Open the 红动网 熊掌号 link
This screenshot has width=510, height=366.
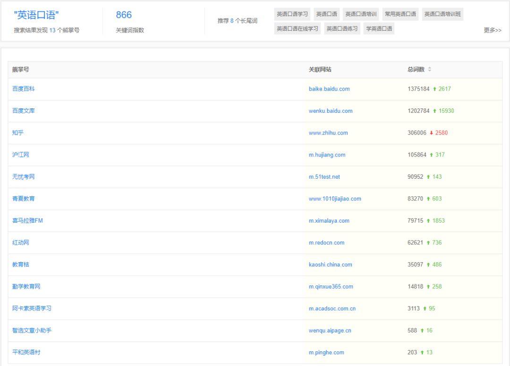pyautogui.click(x=20, y=242)
